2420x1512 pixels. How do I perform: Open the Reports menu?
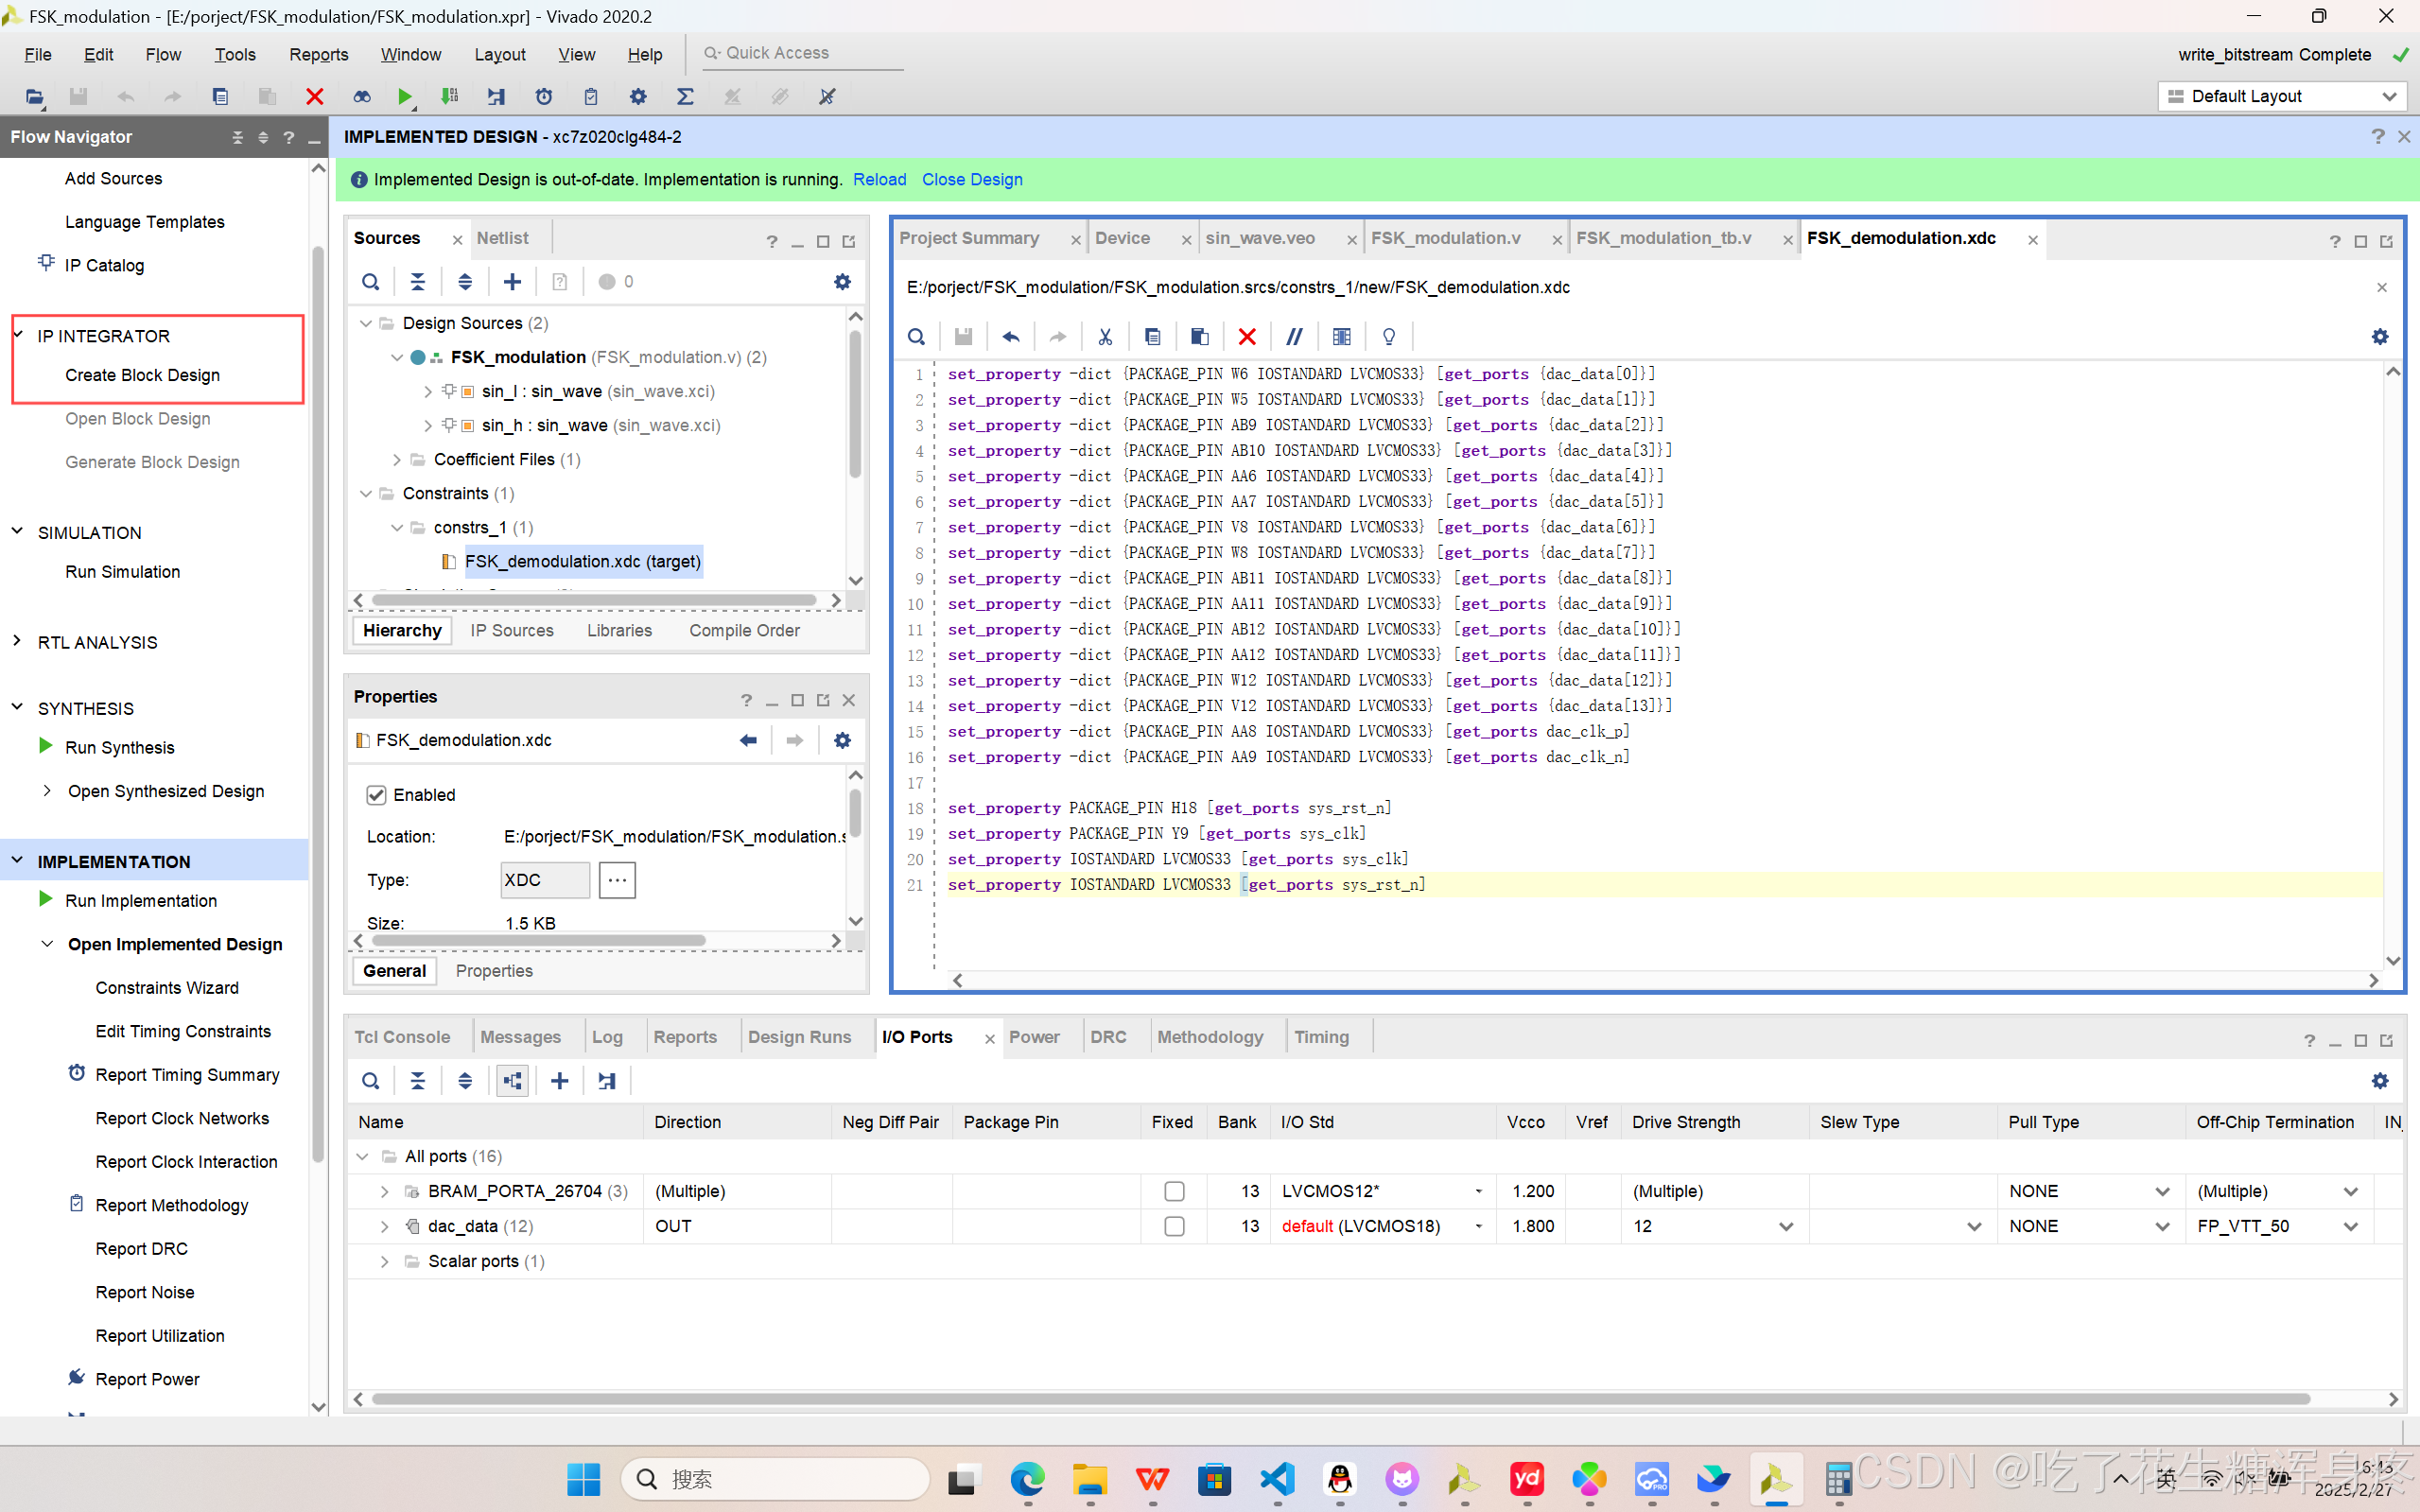click(318, 55)
